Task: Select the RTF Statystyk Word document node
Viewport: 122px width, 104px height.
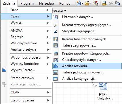Action: (103, 86)
